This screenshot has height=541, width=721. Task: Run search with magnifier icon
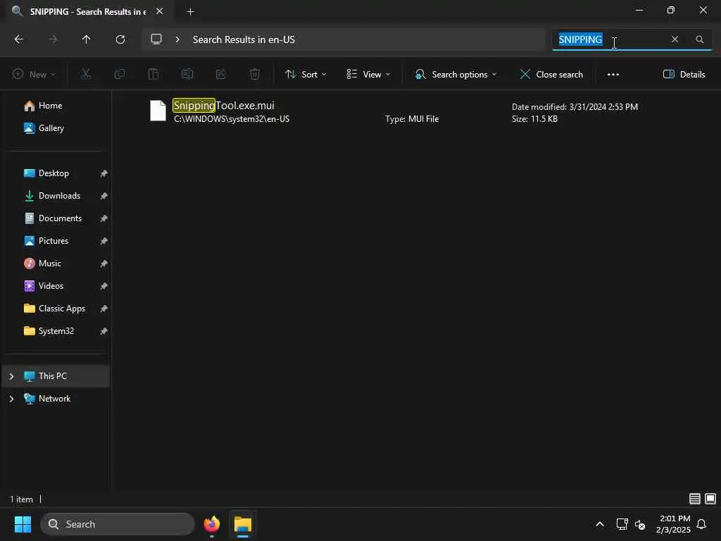point(699,39)
